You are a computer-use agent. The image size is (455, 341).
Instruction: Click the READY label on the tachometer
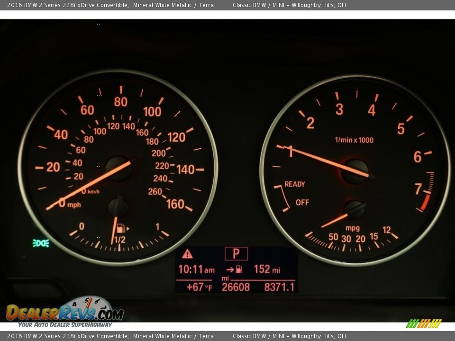[295, 184]
